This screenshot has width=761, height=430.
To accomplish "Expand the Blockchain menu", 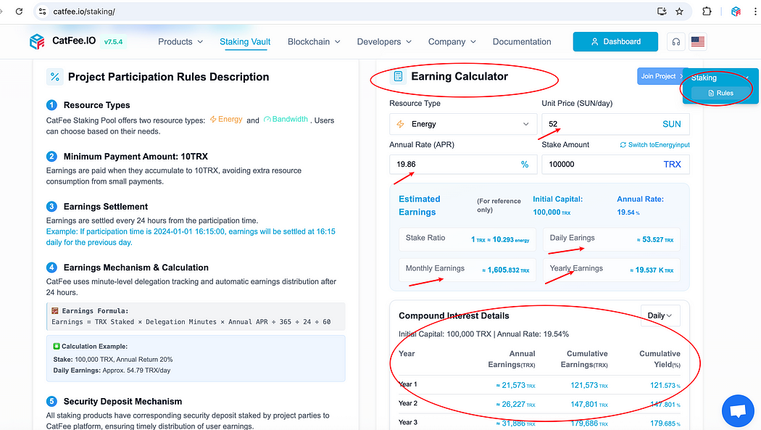I will click(314, 42).
